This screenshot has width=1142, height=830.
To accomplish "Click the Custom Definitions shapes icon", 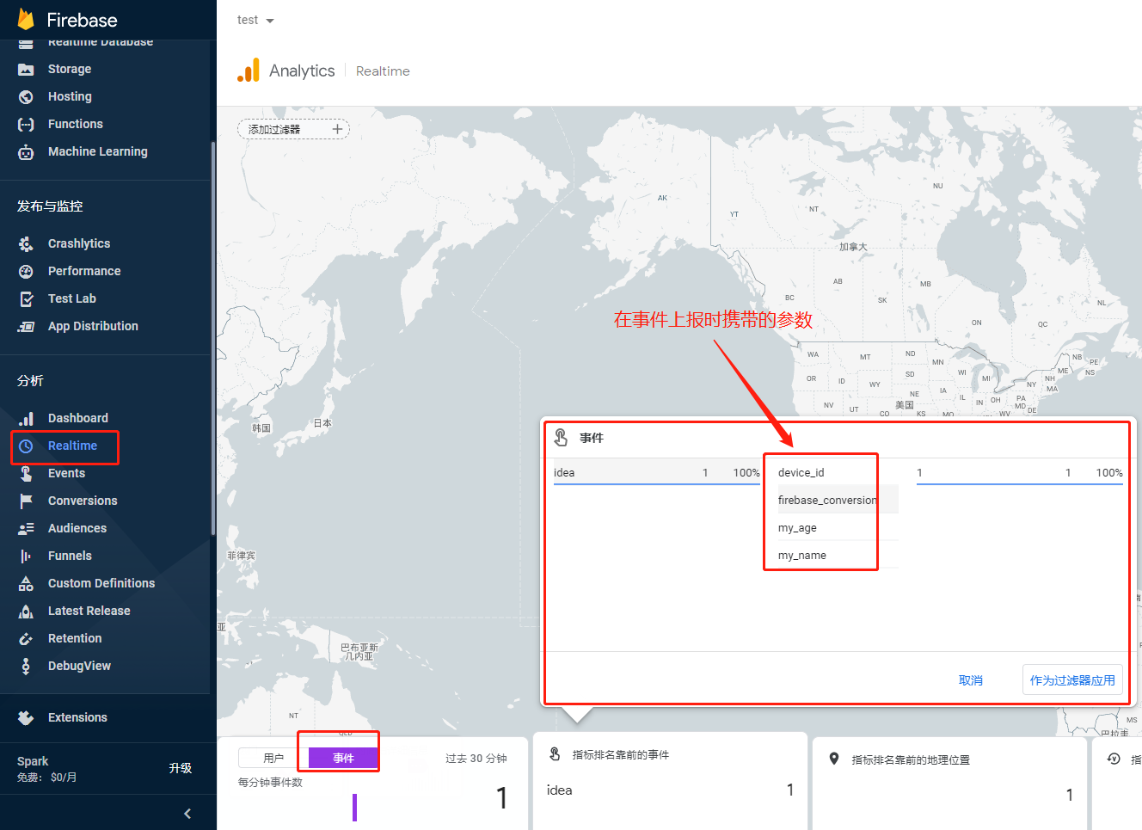I will [26, 583].
